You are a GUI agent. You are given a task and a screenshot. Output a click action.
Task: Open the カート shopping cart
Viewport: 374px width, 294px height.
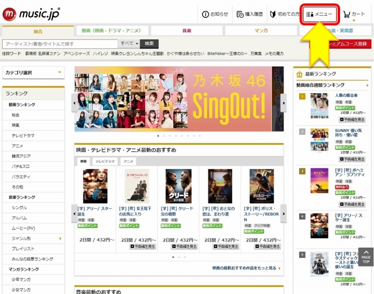coord(355,15)
